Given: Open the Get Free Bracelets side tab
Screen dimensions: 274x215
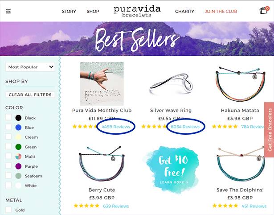Looking at the screenshot, I should pyautogui.click(x=269, y=130).
